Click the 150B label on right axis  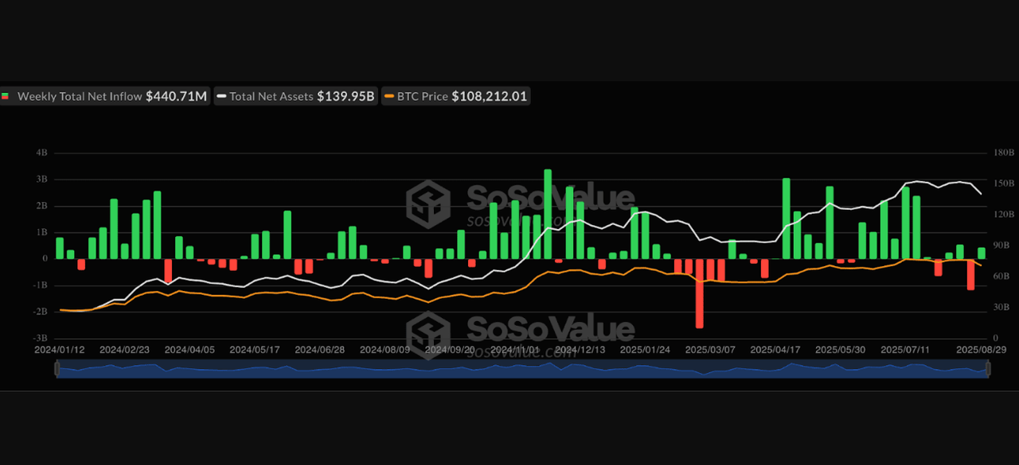[x=1003, y=184]
